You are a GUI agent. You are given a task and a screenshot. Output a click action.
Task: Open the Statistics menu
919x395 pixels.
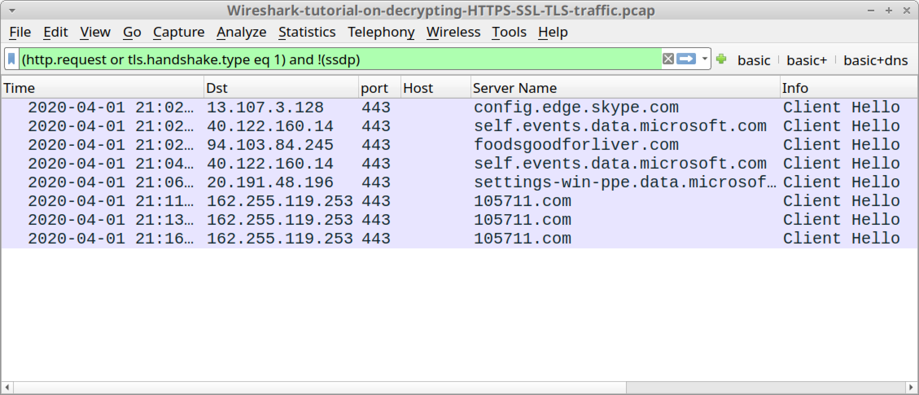point(307,32)
